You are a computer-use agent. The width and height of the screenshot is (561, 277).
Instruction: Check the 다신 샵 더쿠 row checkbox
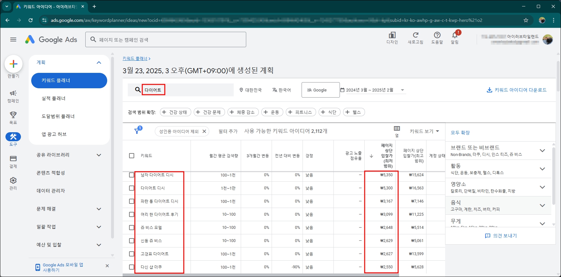(x=132, y=267)
